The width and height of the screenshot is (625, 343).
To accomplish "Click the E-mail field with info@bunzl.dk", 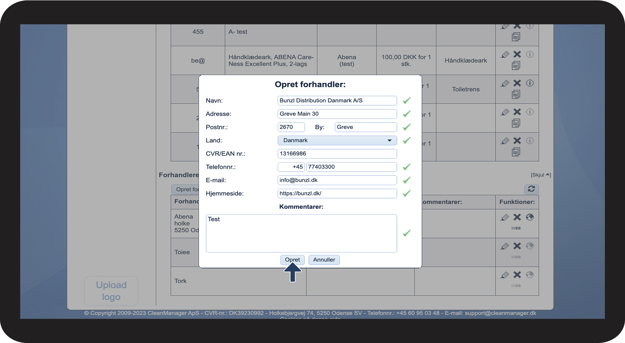I will [x=337, y=180].
